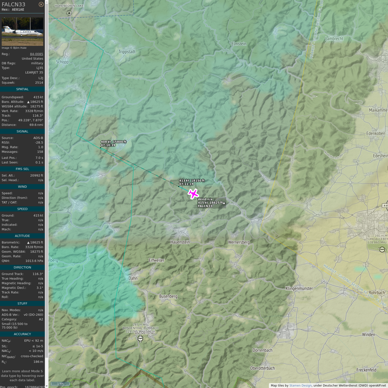The height and width of the screenshot is (388, 388).
Task: Click the FALCN33 map label box
Action: tap(211, 203)
